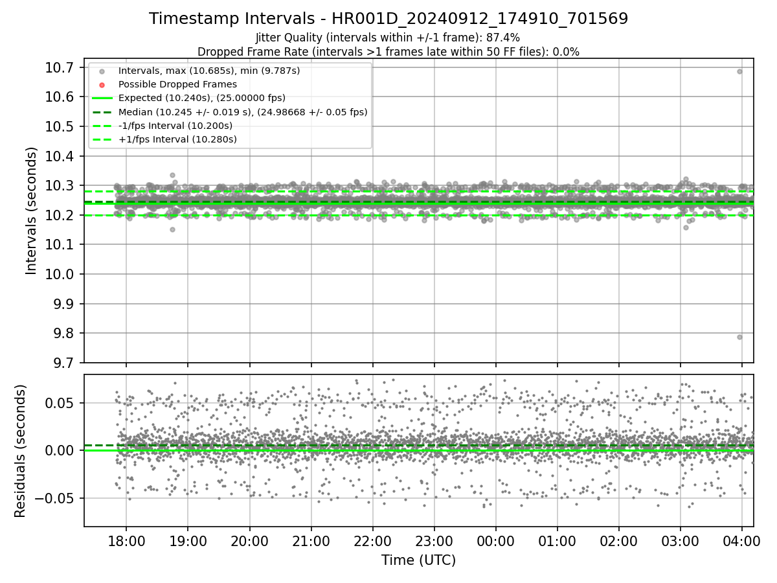Click the 'Intervals (seconds)' y-axis label
The height and width of the screenshot is (583, 777).
pyautogui.click(x=32, y=211)
